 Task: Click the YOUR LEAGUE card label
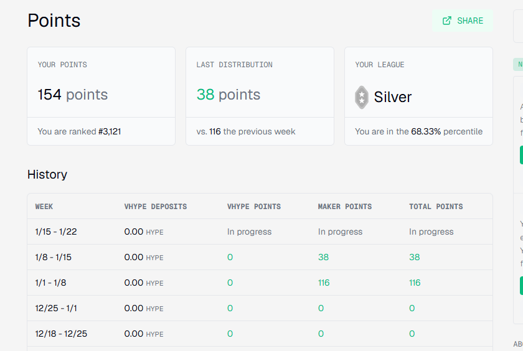point(380,65)
